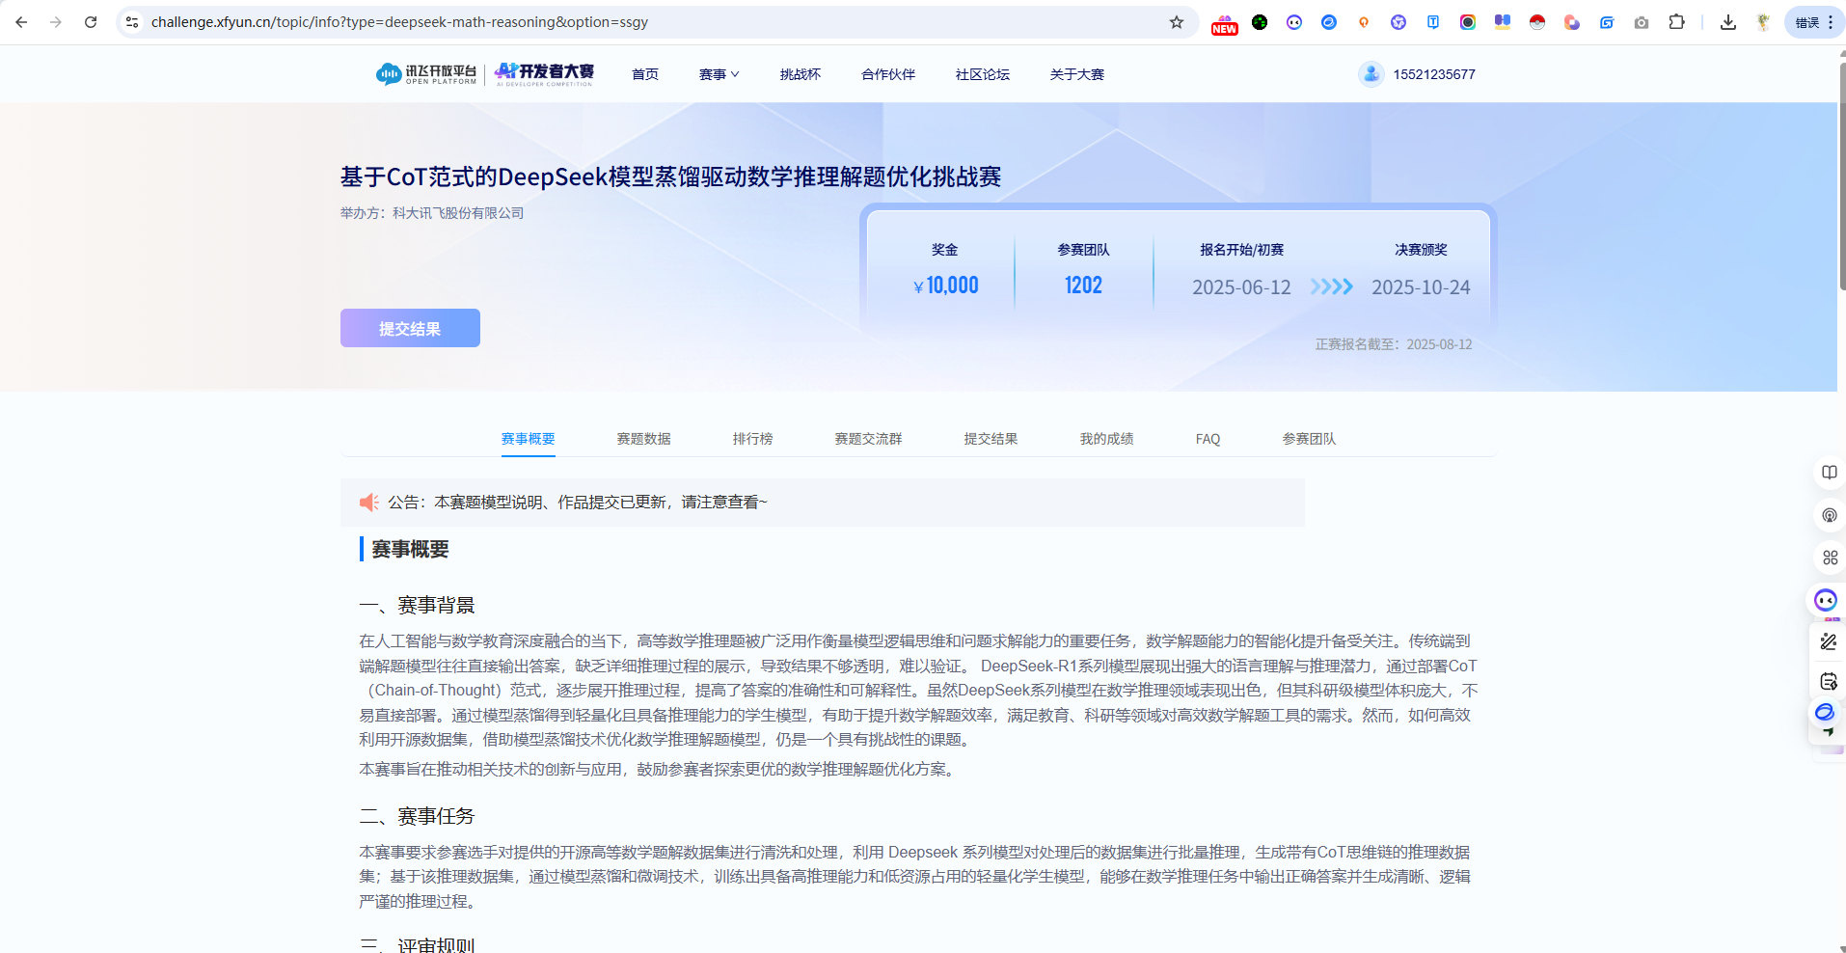Expand the 赛事 dropdown in navigation
1846x953 pixels.
tap(719, 74)
